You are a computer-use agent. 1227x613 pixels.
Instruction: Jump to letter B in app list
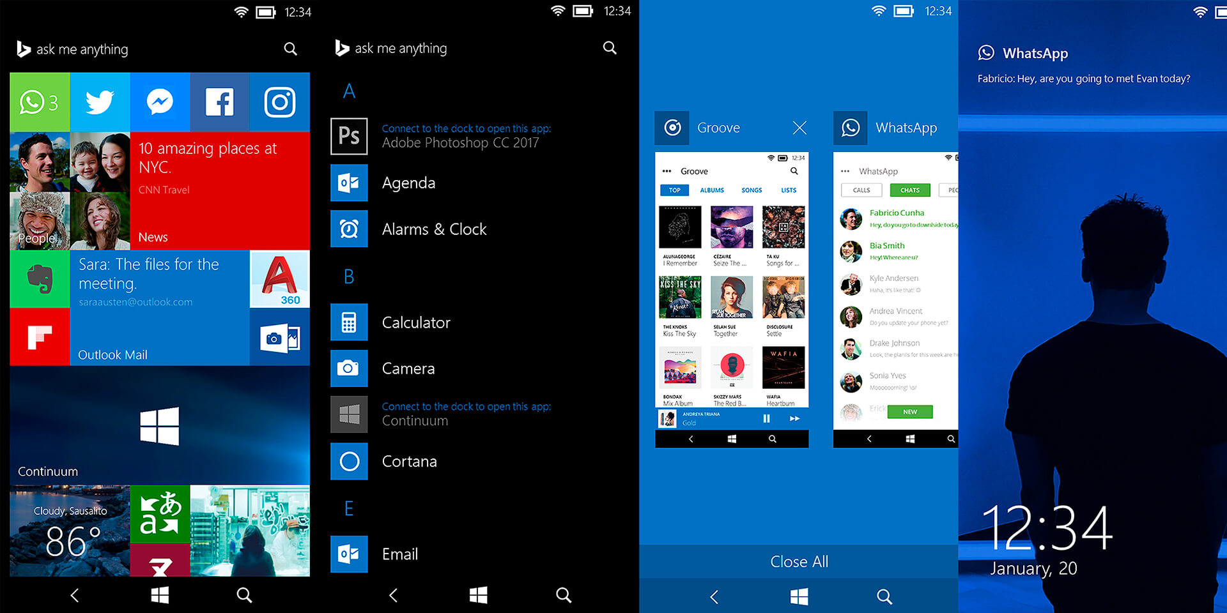pos(349,276)
